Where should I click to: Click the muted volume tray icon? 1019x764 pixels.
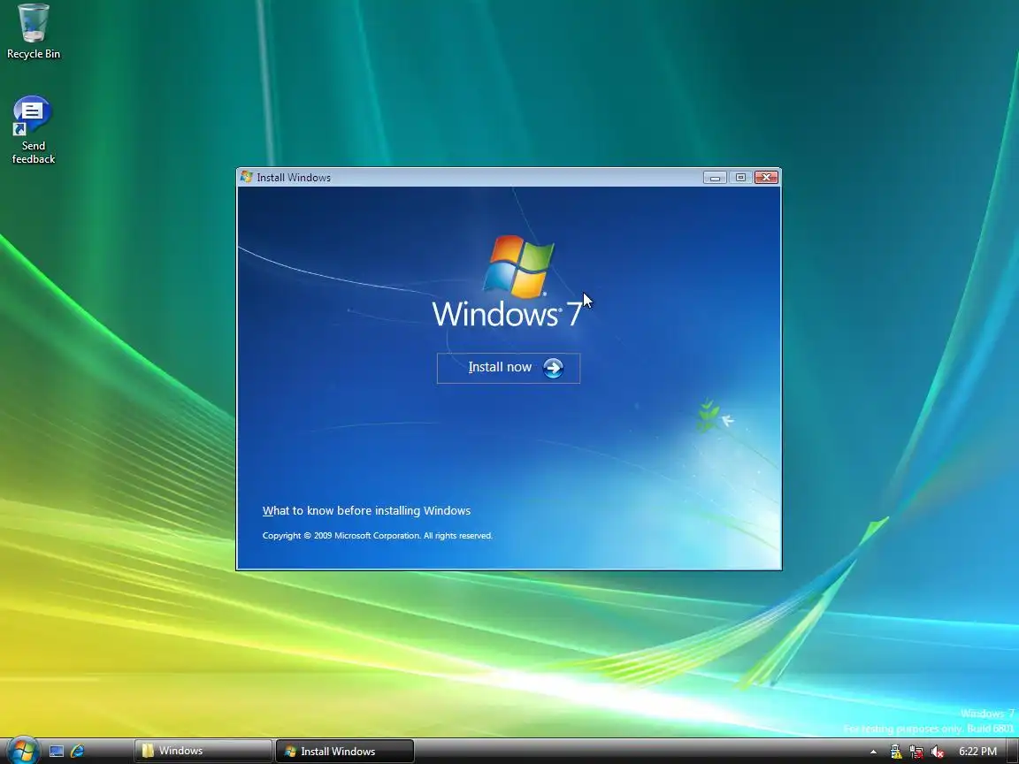[x=937, y=752]
